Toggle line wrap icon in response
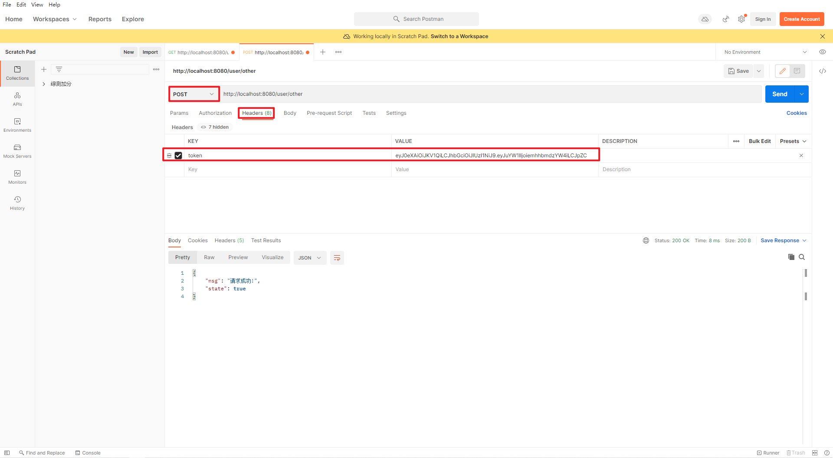 coord(337,258)
